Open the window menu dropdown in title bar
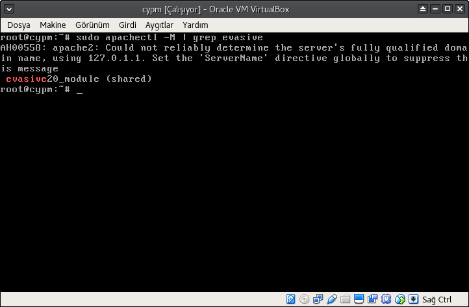The image size is (469, 307). (x=8, y=8)
